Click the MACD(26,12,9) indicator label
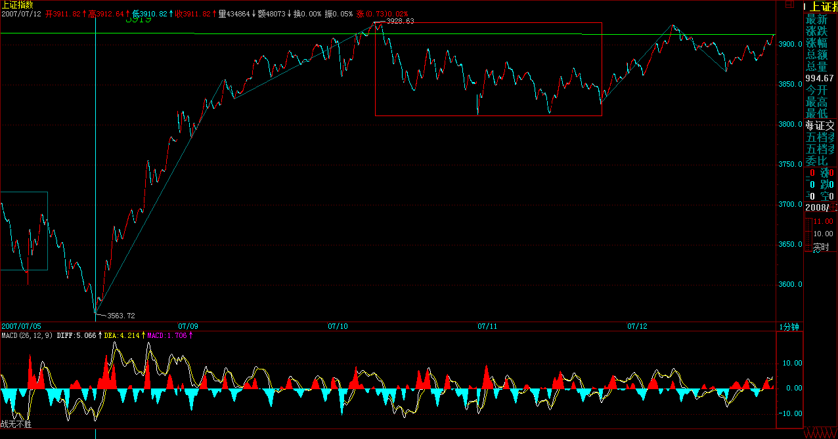The height and width of the screenshot is (439, 838). [x=26, y=335]
